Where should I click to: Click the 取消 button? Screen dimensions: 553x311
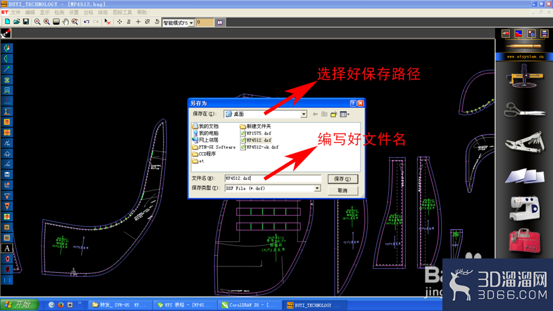[x=342, y=190]
